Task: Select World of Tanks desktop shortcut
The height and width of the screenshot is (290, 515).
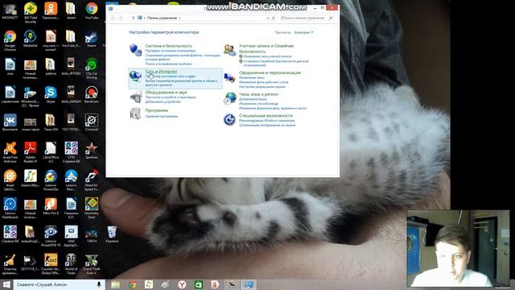Action: 72,264
